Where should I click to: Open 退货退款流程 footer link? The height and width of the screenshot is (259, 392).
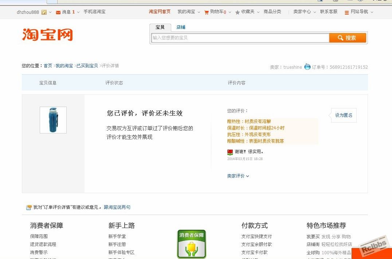click(43, 244)
